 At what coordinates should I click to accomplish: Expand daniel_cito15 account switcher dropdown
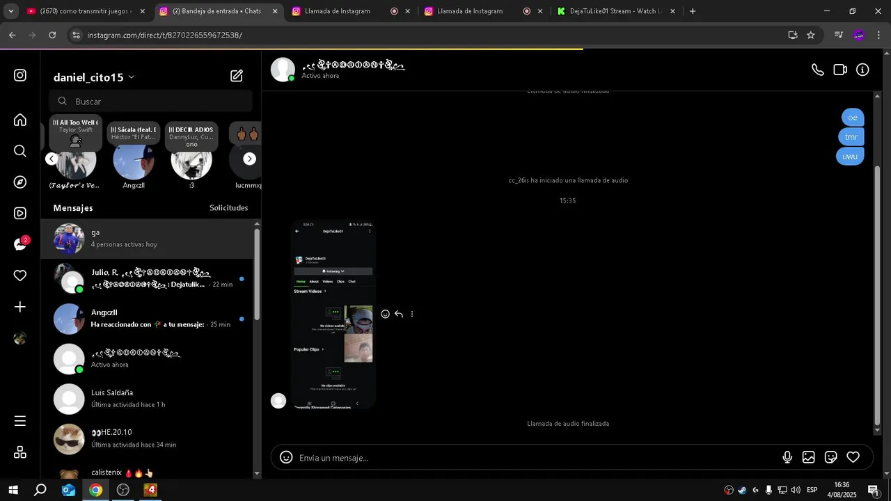132,77
